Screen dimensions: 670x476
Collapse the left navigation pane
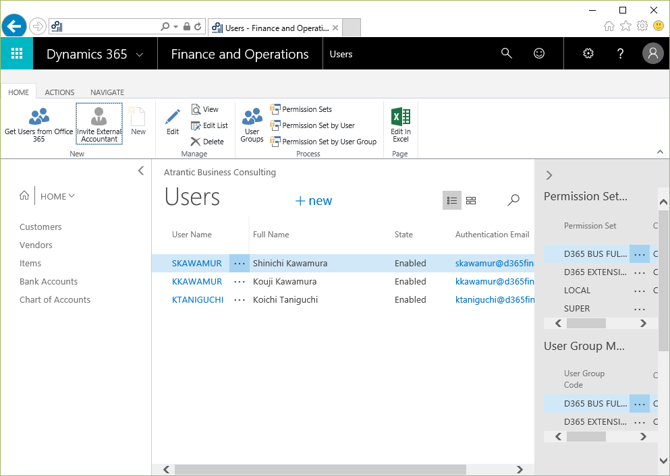click(x=141, y=171)
